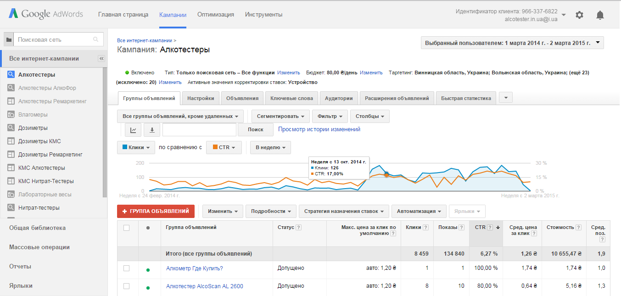Open the notifications bell

[x=600, y=15]
